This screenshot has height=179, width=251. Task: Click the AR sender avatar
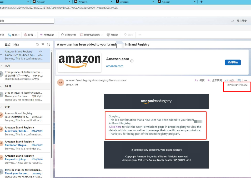61,83
